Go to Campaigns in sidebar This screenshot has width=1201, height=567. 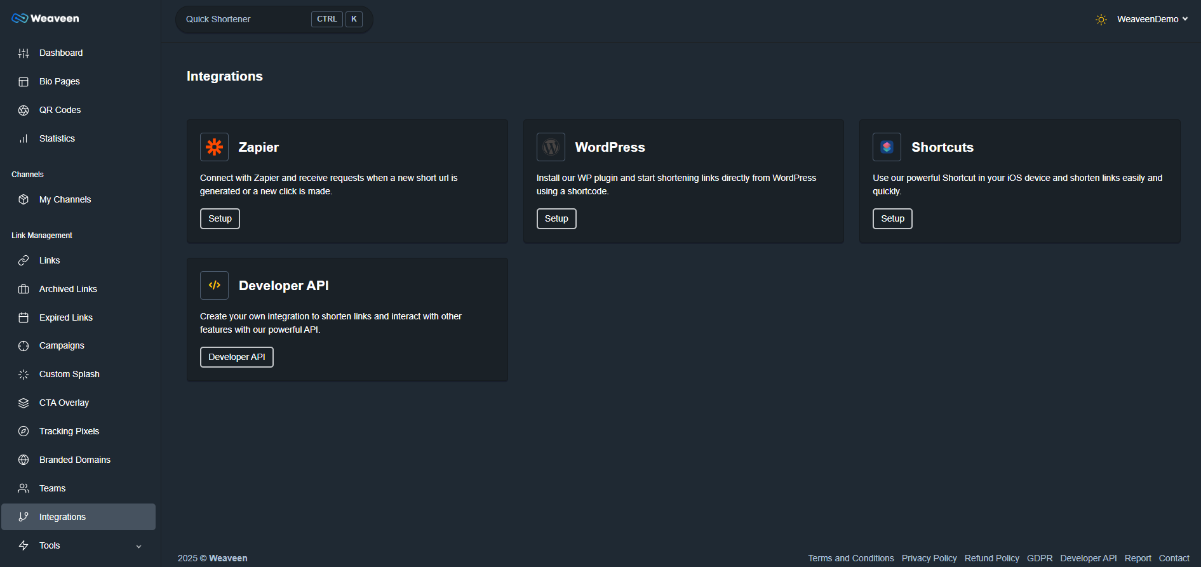click(x=62, y=345)
